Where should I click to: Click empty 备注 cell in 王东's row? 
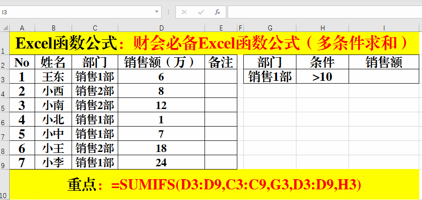(x=221, y=77)
